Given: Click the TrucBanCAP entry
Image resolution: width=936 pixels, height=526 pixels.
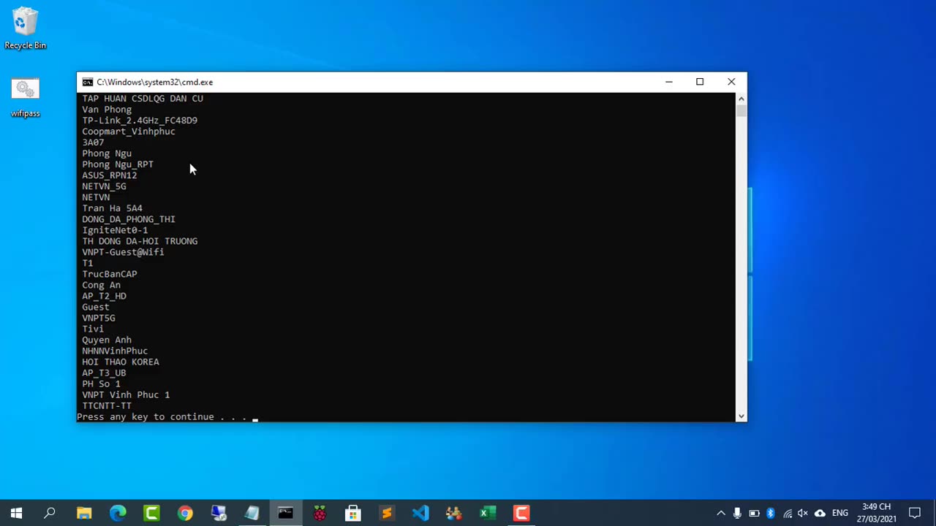Looking at the screenshot, I should [110, 274].
